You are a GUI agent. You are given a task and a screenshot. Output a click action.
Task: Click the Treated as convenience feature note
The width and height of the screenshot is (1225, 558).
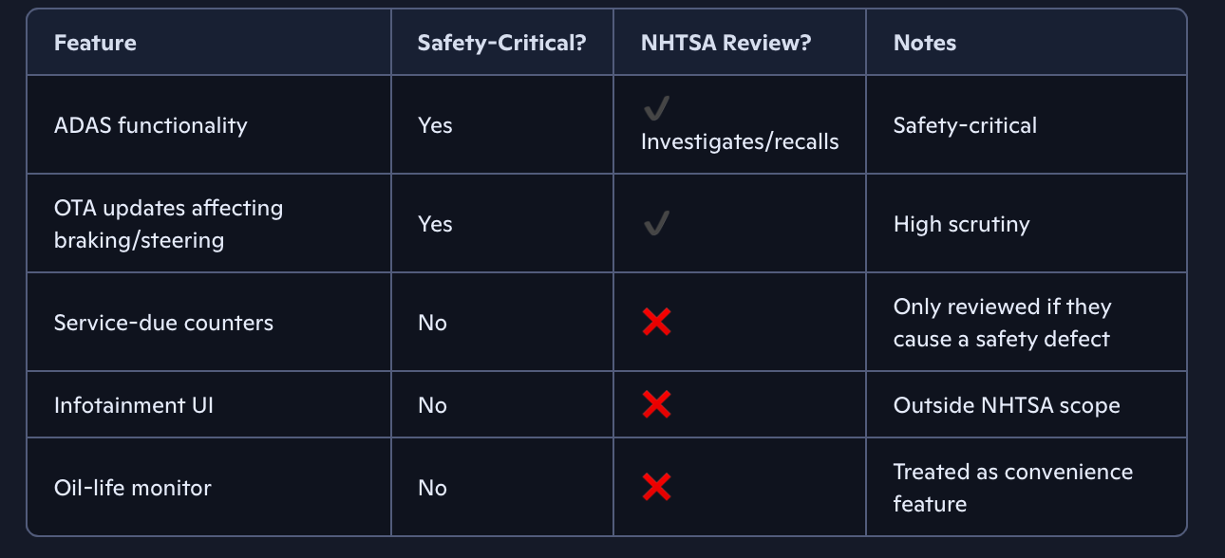coord(1012,488)
